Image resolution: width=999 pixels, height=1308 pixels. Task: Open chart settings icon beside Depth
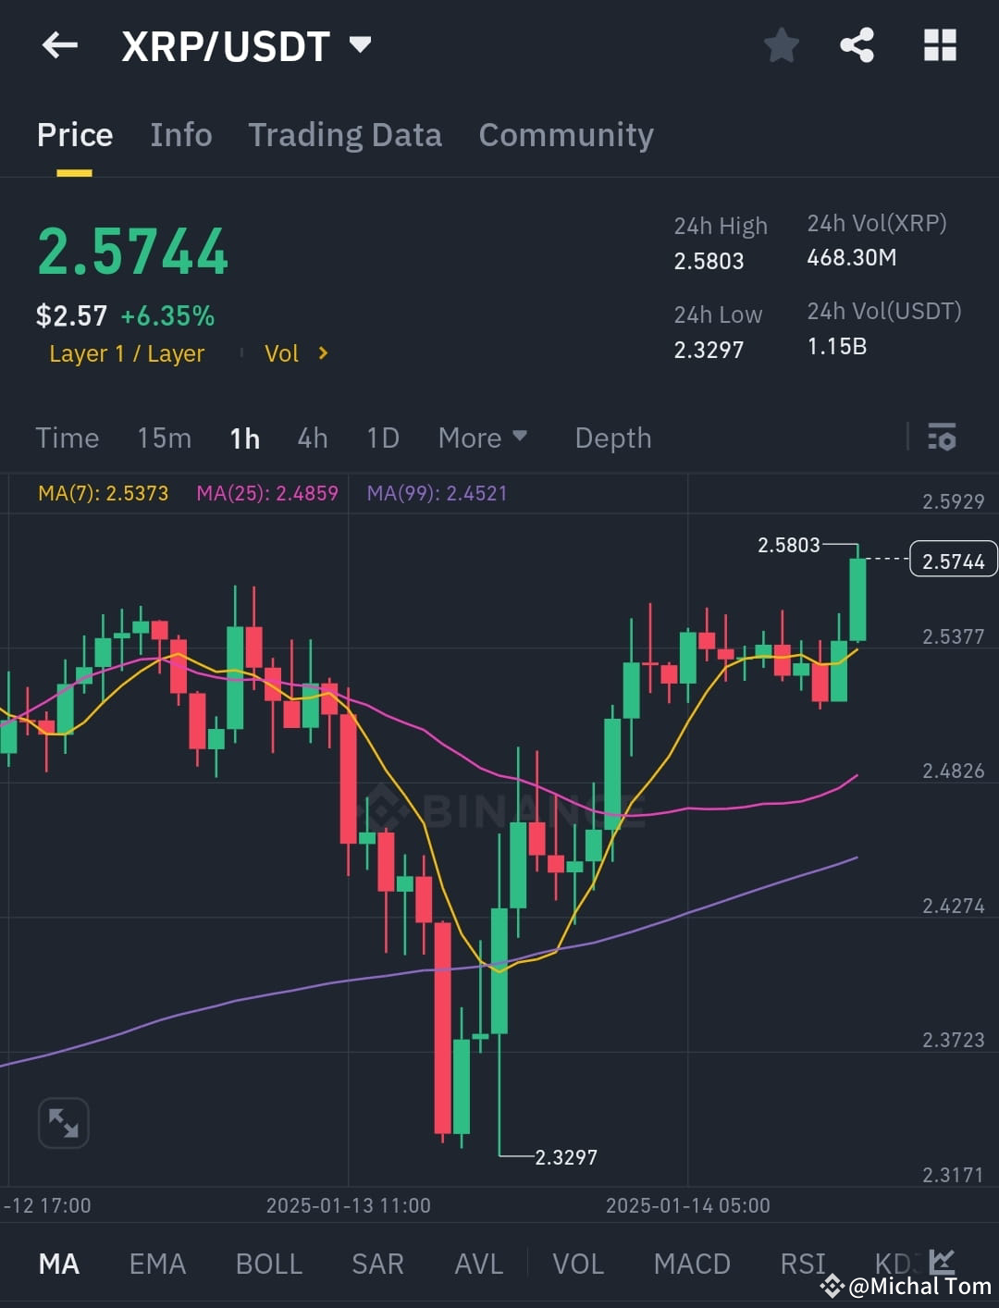[942, 438]
